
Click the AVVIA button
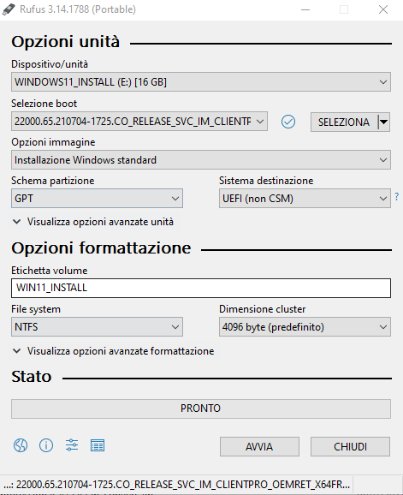click(x=259, y=447)
